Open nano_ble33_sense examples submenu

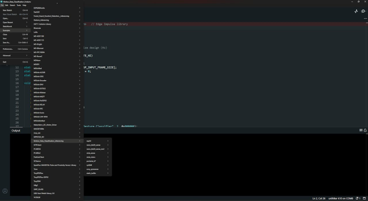pyautogui.click(x=97, y=145)
